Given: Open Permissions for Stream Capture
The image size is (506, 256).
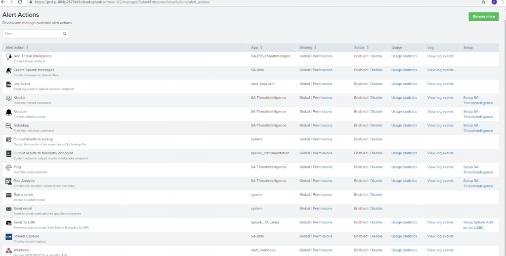Looking at the screenshot, I should [x=322, y=236].
